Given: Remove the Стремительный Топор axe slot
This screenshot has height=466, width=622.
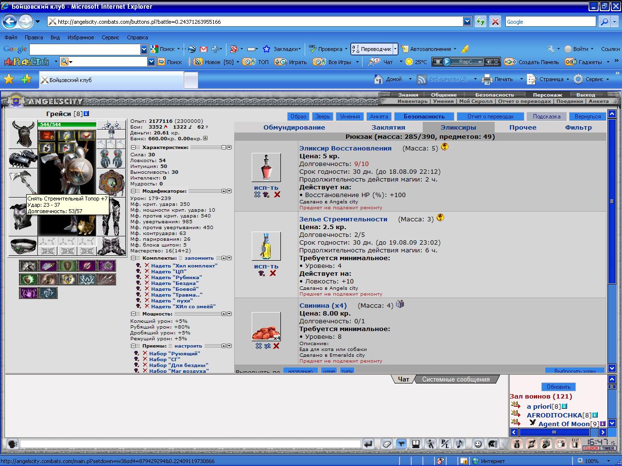Looking at the screenshot, I should [x=23, y=182].
